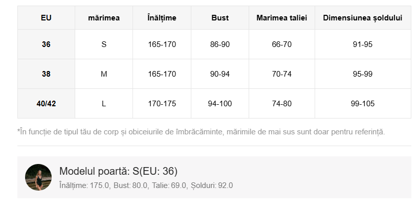Click the model's round profile thumbnail

pos(38,177)
